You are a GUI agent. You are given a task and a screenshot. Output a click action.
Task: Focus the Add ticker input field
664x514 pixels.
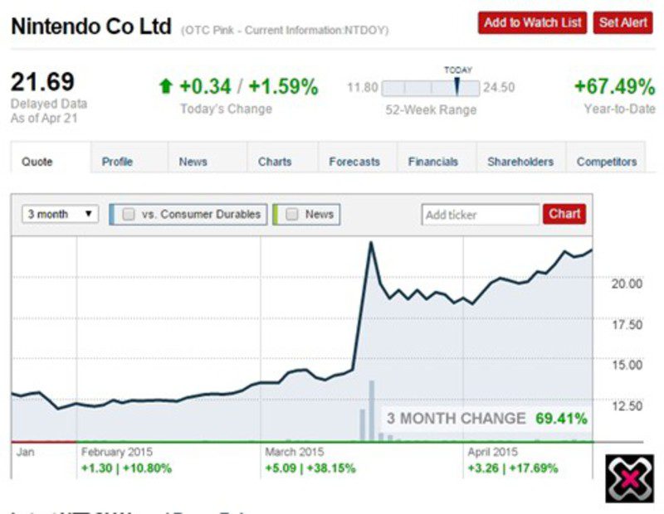click(481, 215)
